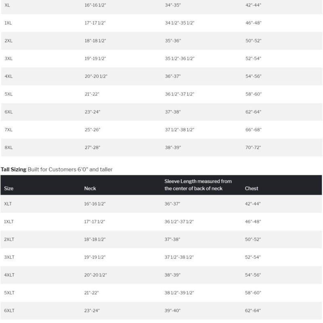Select the 6XLT chest value 62"-64"
Viewport: 323px width, 323px height.
click(x=253, y=310)
